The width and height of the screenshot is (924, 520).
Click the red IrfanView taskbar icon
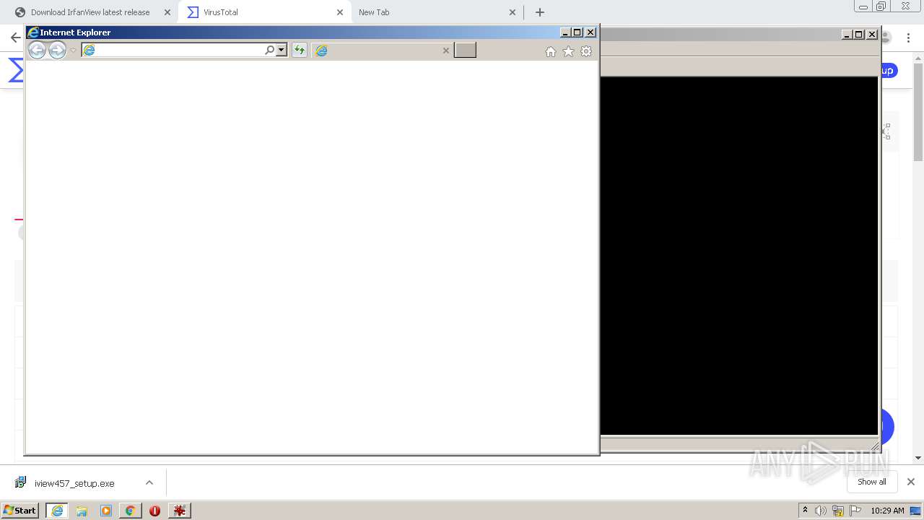click(179, 511)
